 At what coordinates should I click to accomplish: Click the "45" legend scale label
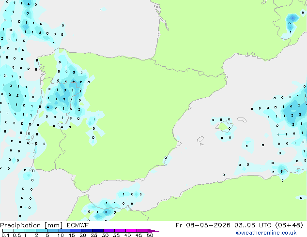click(x=138, y=235)
